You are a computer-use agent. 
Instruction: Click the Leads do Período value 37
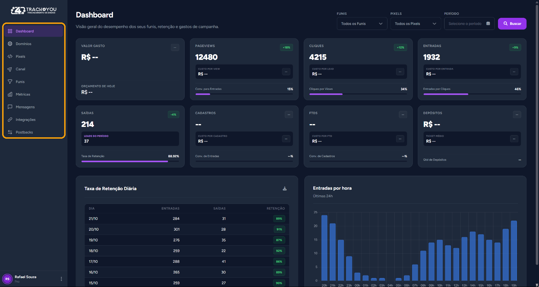(86, 141)
